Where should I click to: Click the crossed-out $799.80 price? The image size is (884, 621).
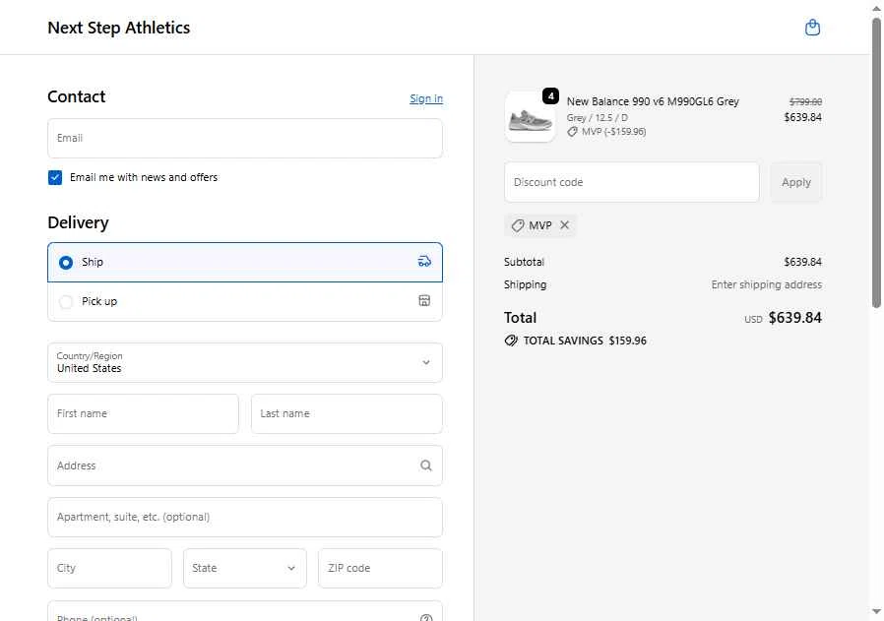tap(805, 101)
